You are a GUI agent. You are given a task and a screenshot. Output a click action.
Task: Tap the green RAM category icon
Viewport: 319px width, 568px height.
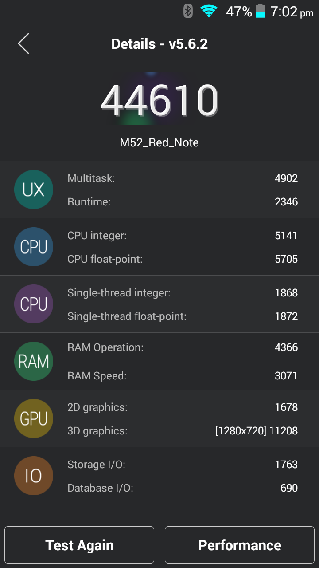pyautogui.click(x=34, y=361)
